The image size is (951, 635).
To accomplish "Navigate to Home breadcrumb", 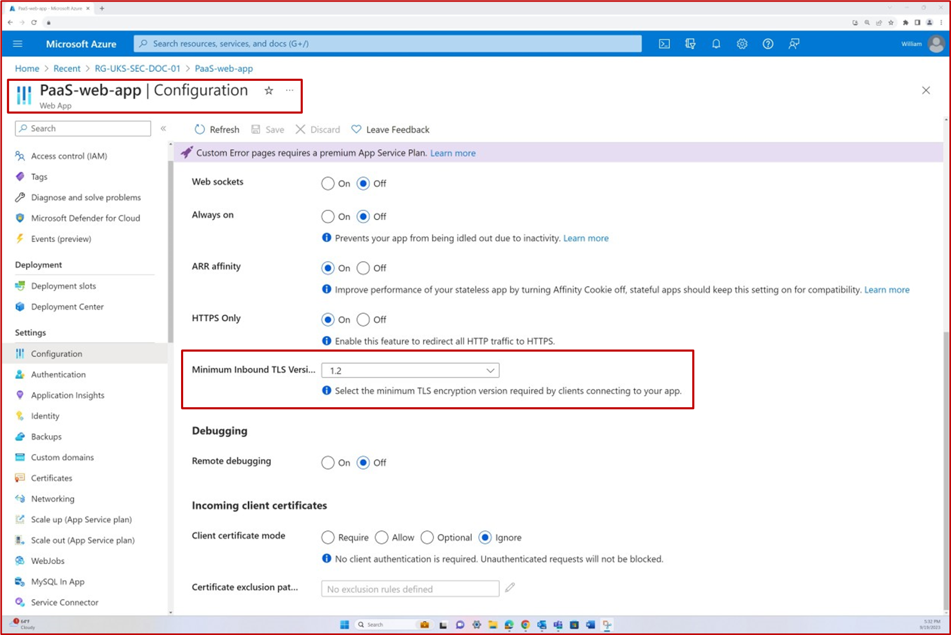I will tap(27, 68).
